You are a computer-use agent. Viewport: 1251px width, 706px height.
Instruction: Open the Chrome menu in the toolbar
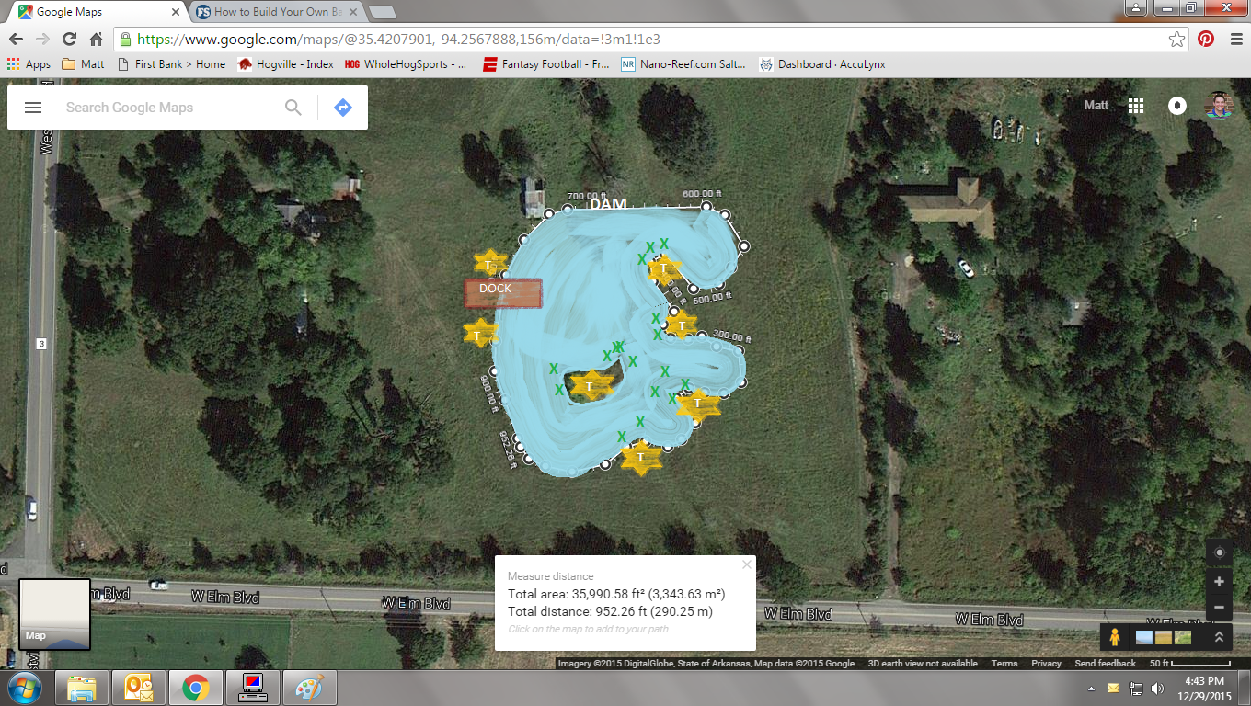click(1234, 40)
